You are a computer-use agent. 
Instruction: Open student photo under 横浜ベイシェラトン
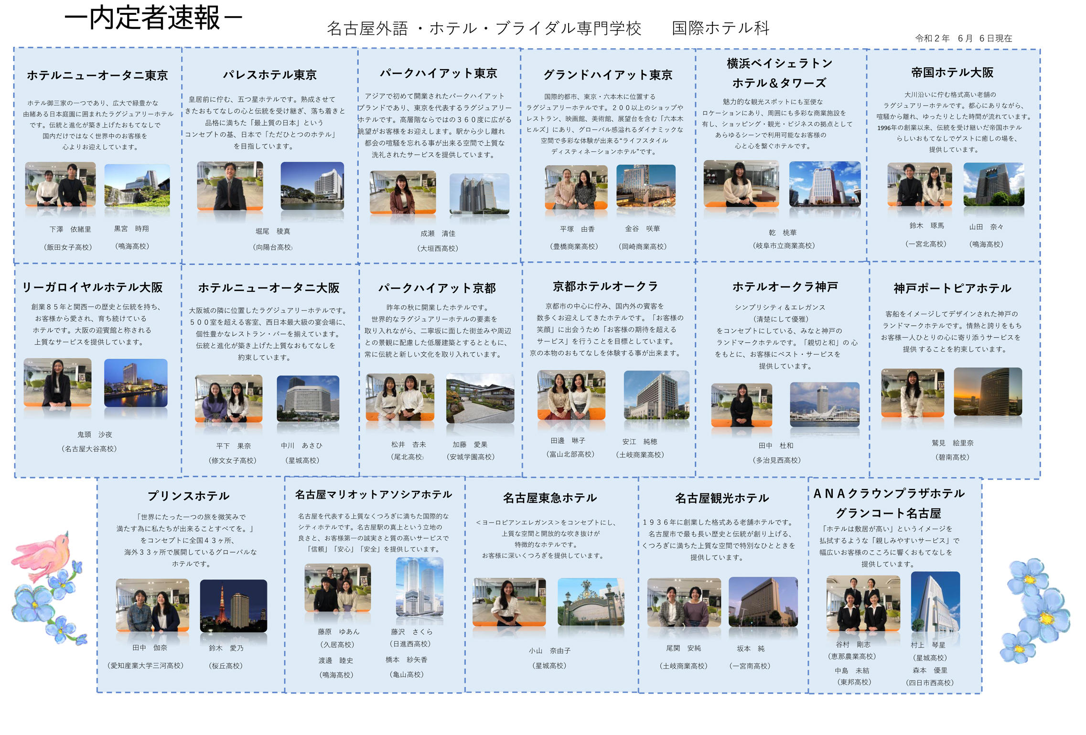[x=741, y=183]
